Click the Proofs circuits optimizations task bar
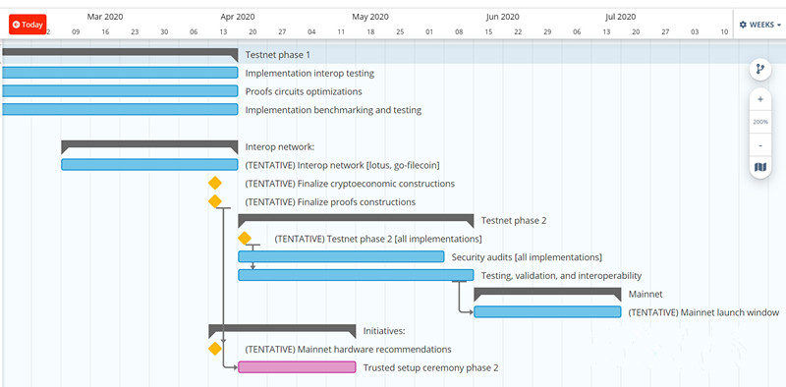The width and height of the screenshot is (786, 387). [120, 91]
